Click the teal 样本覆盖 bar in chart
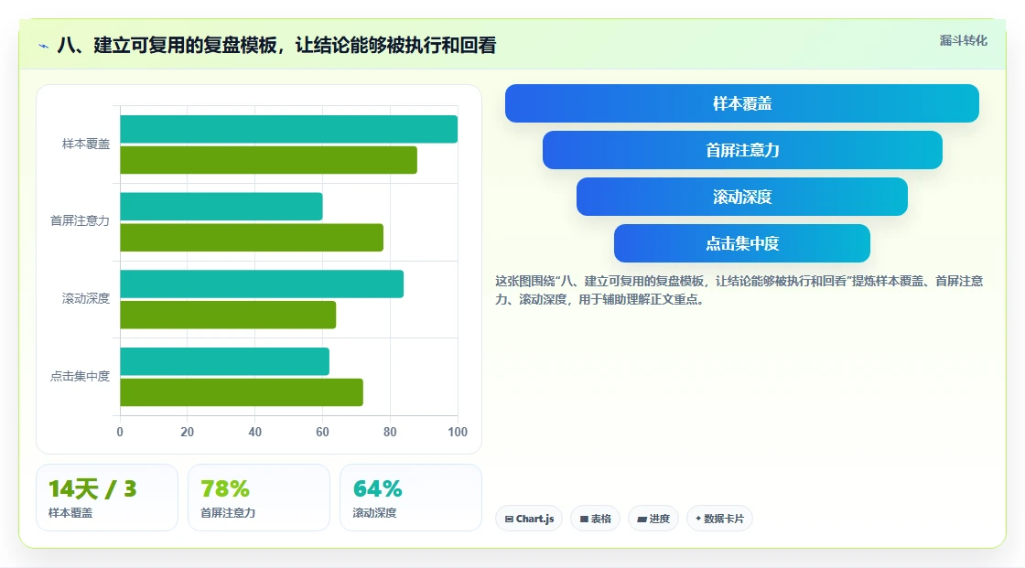Screen dimensions: 1025x568 [289, 129]
